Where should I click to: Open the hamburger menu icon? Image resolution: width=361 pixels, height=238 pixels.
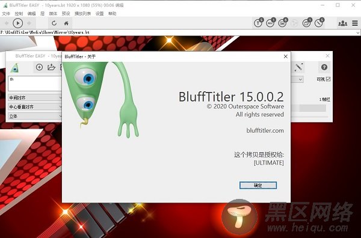(x=355, y=23)
